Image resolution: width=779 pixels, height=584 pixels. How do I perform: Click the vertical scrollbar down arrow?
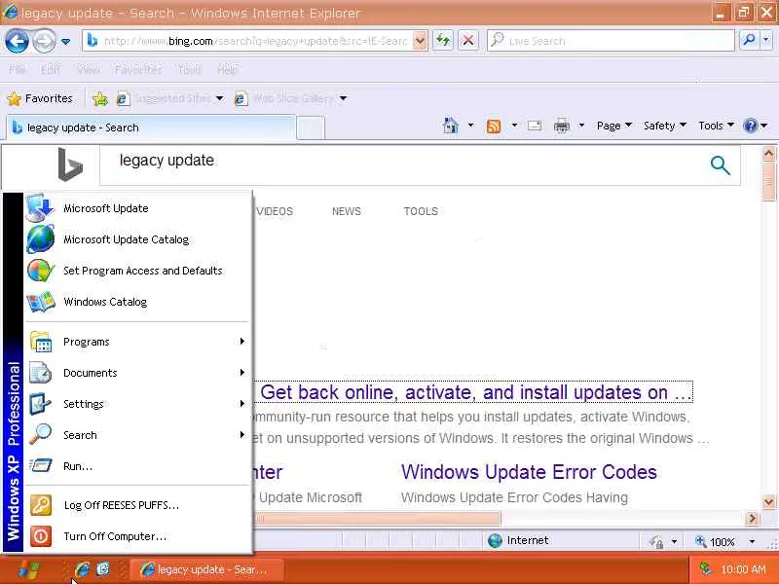(768, 501)
